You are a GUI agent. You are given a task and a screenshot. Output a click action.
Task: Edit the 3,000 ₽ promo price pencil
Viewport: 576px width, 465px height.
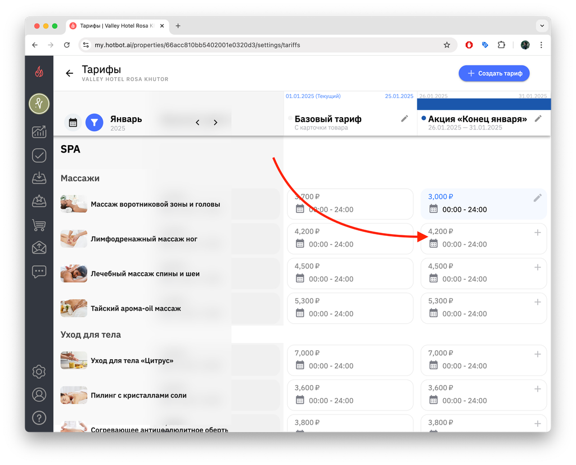(537, 198)
